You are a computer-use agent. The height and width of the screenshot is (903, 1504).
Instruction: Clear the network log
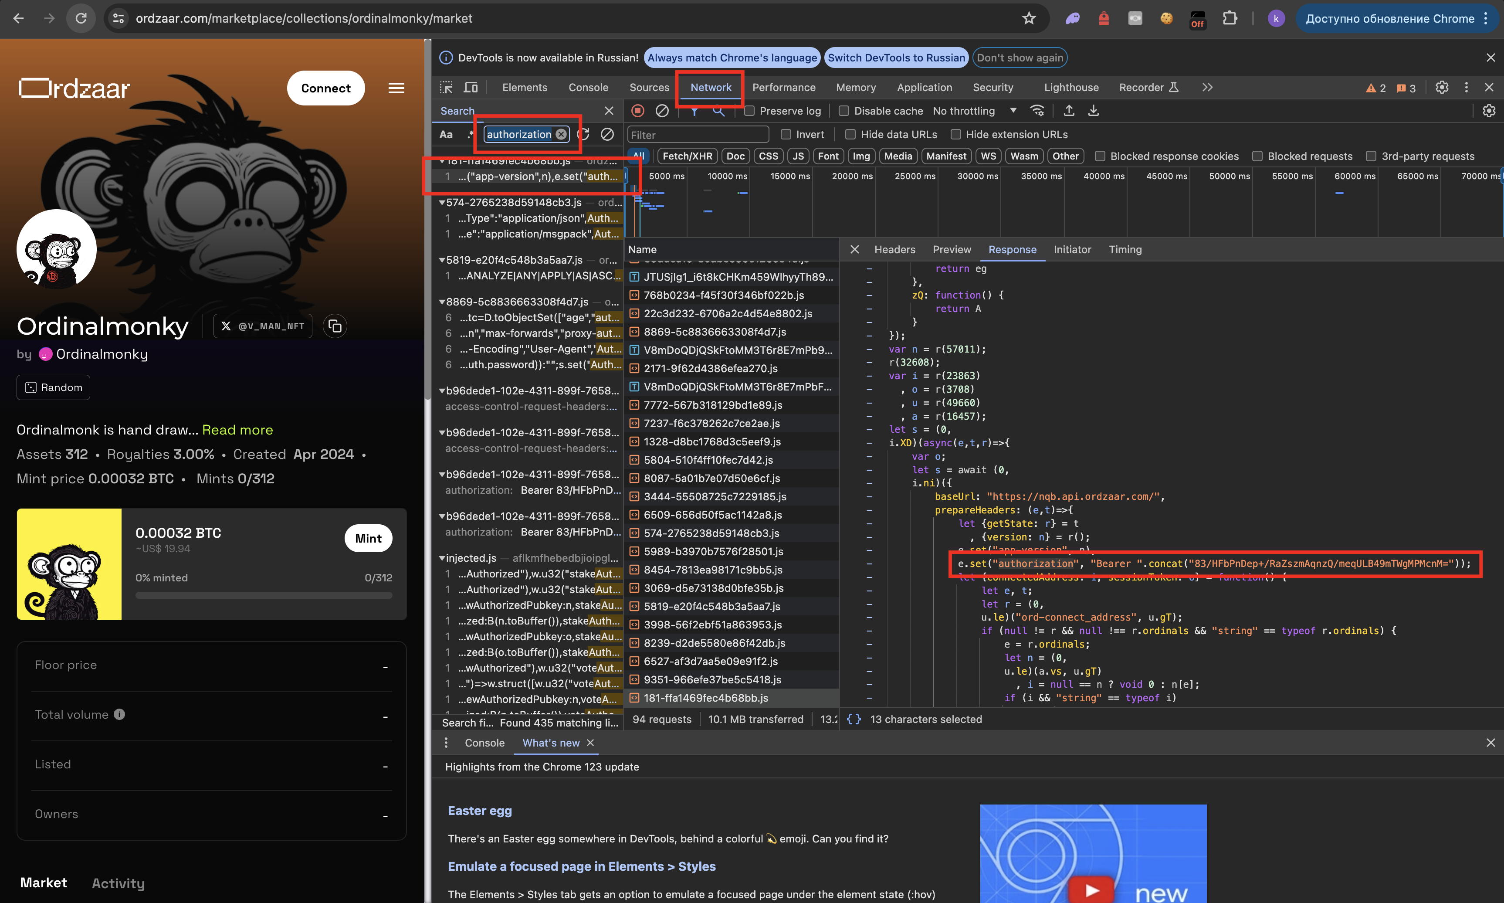tap(662, 111)
